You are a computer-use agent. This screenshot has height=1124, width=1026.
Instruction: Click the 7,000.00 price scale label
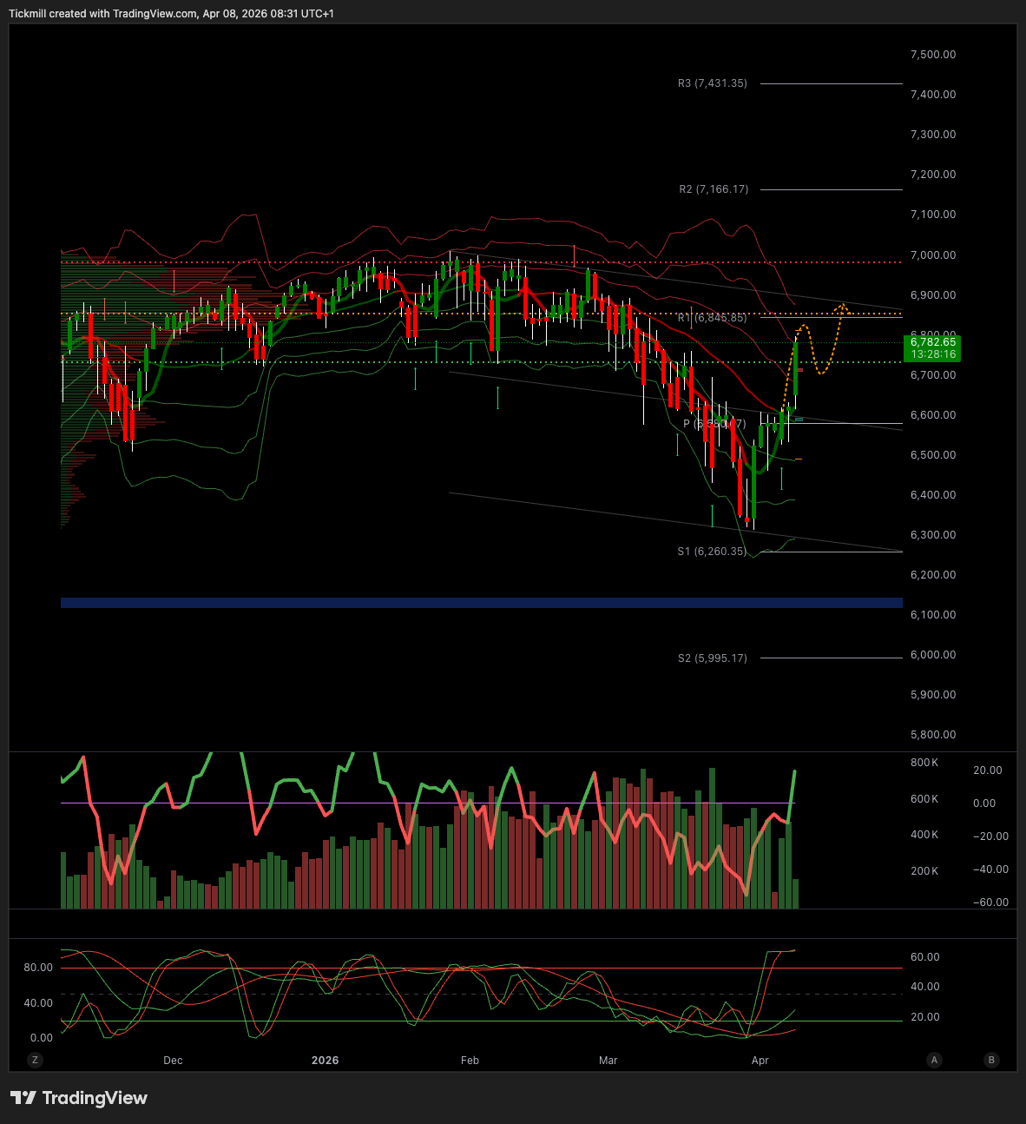point(932,255)
